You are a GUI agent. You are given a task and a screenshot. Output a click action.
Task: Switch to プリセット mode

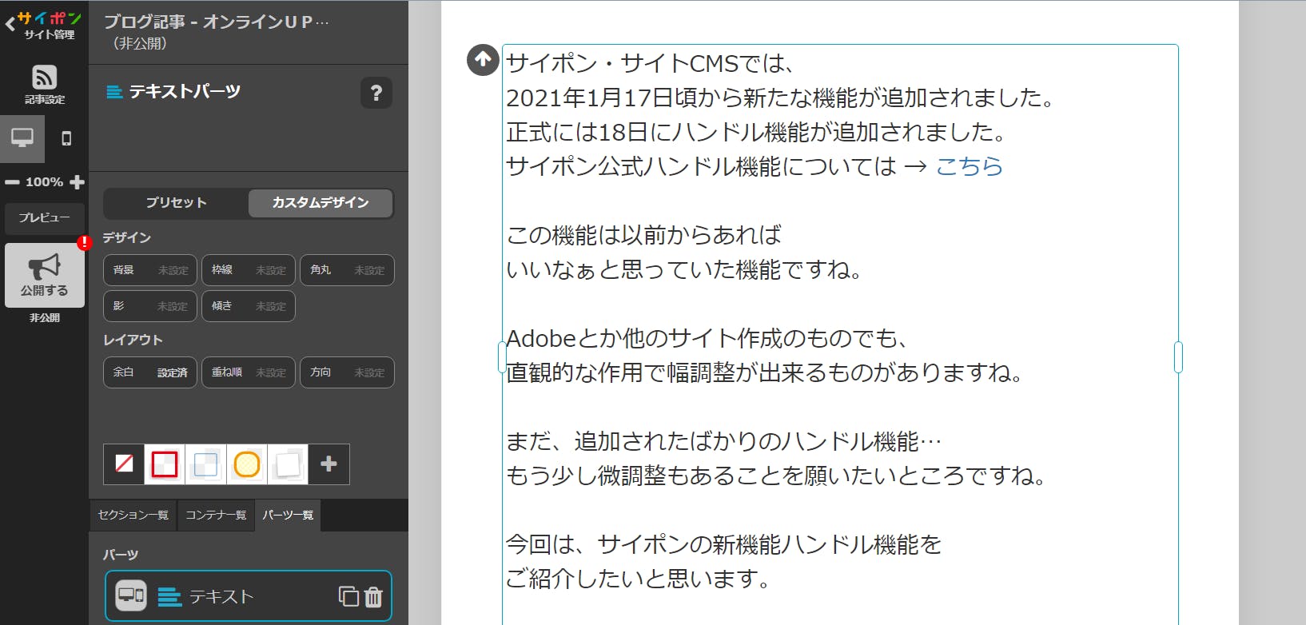tap(176, 203)
